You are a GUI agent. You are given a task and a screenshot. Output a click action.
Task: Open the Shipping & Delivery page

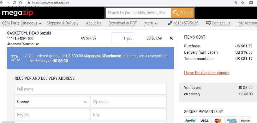(x=63, y=23)
